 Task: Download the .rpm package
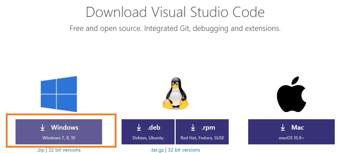pos(202,132)
